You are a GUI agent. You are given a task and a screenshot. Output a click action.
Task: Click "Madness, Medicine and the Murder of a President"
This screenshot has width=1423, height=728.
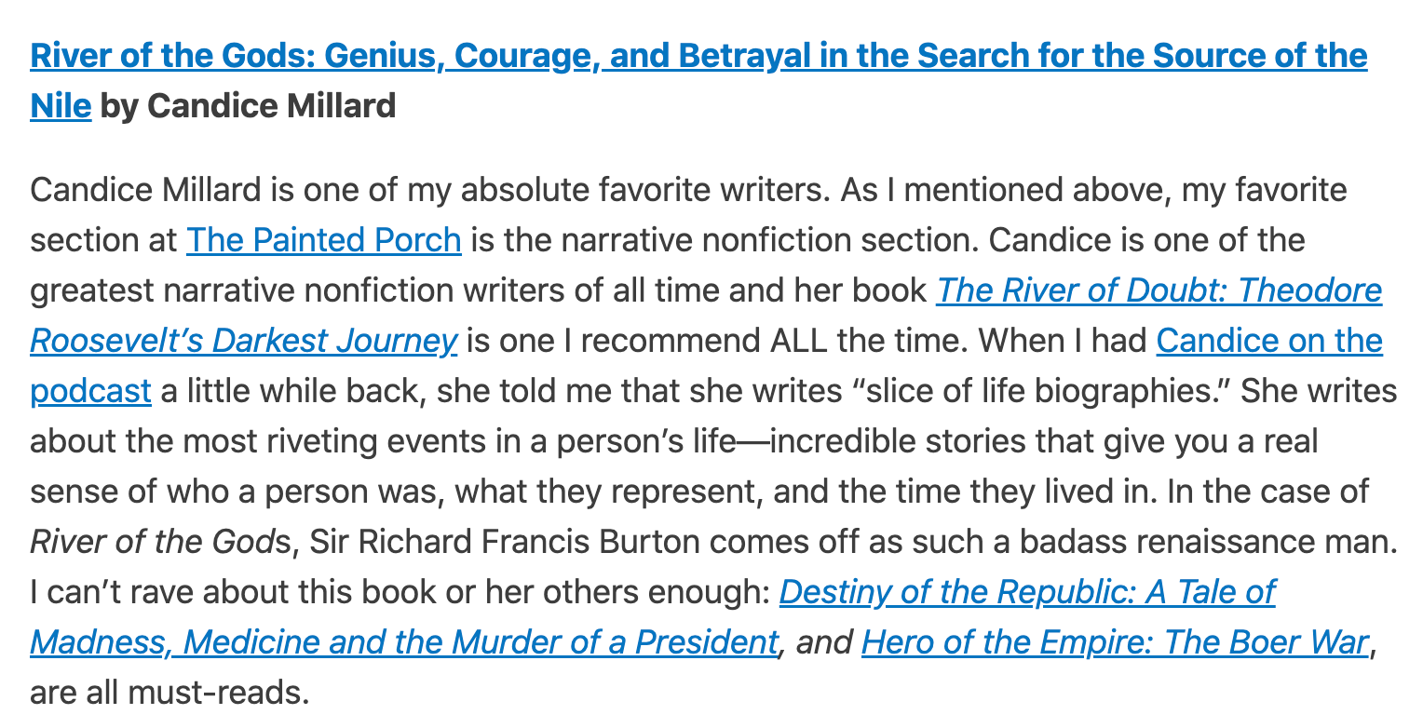coord(403,642)
